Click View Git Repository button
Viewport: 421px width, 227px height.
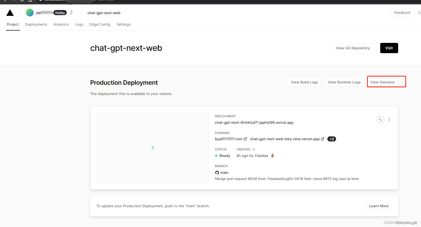[353, 48]
